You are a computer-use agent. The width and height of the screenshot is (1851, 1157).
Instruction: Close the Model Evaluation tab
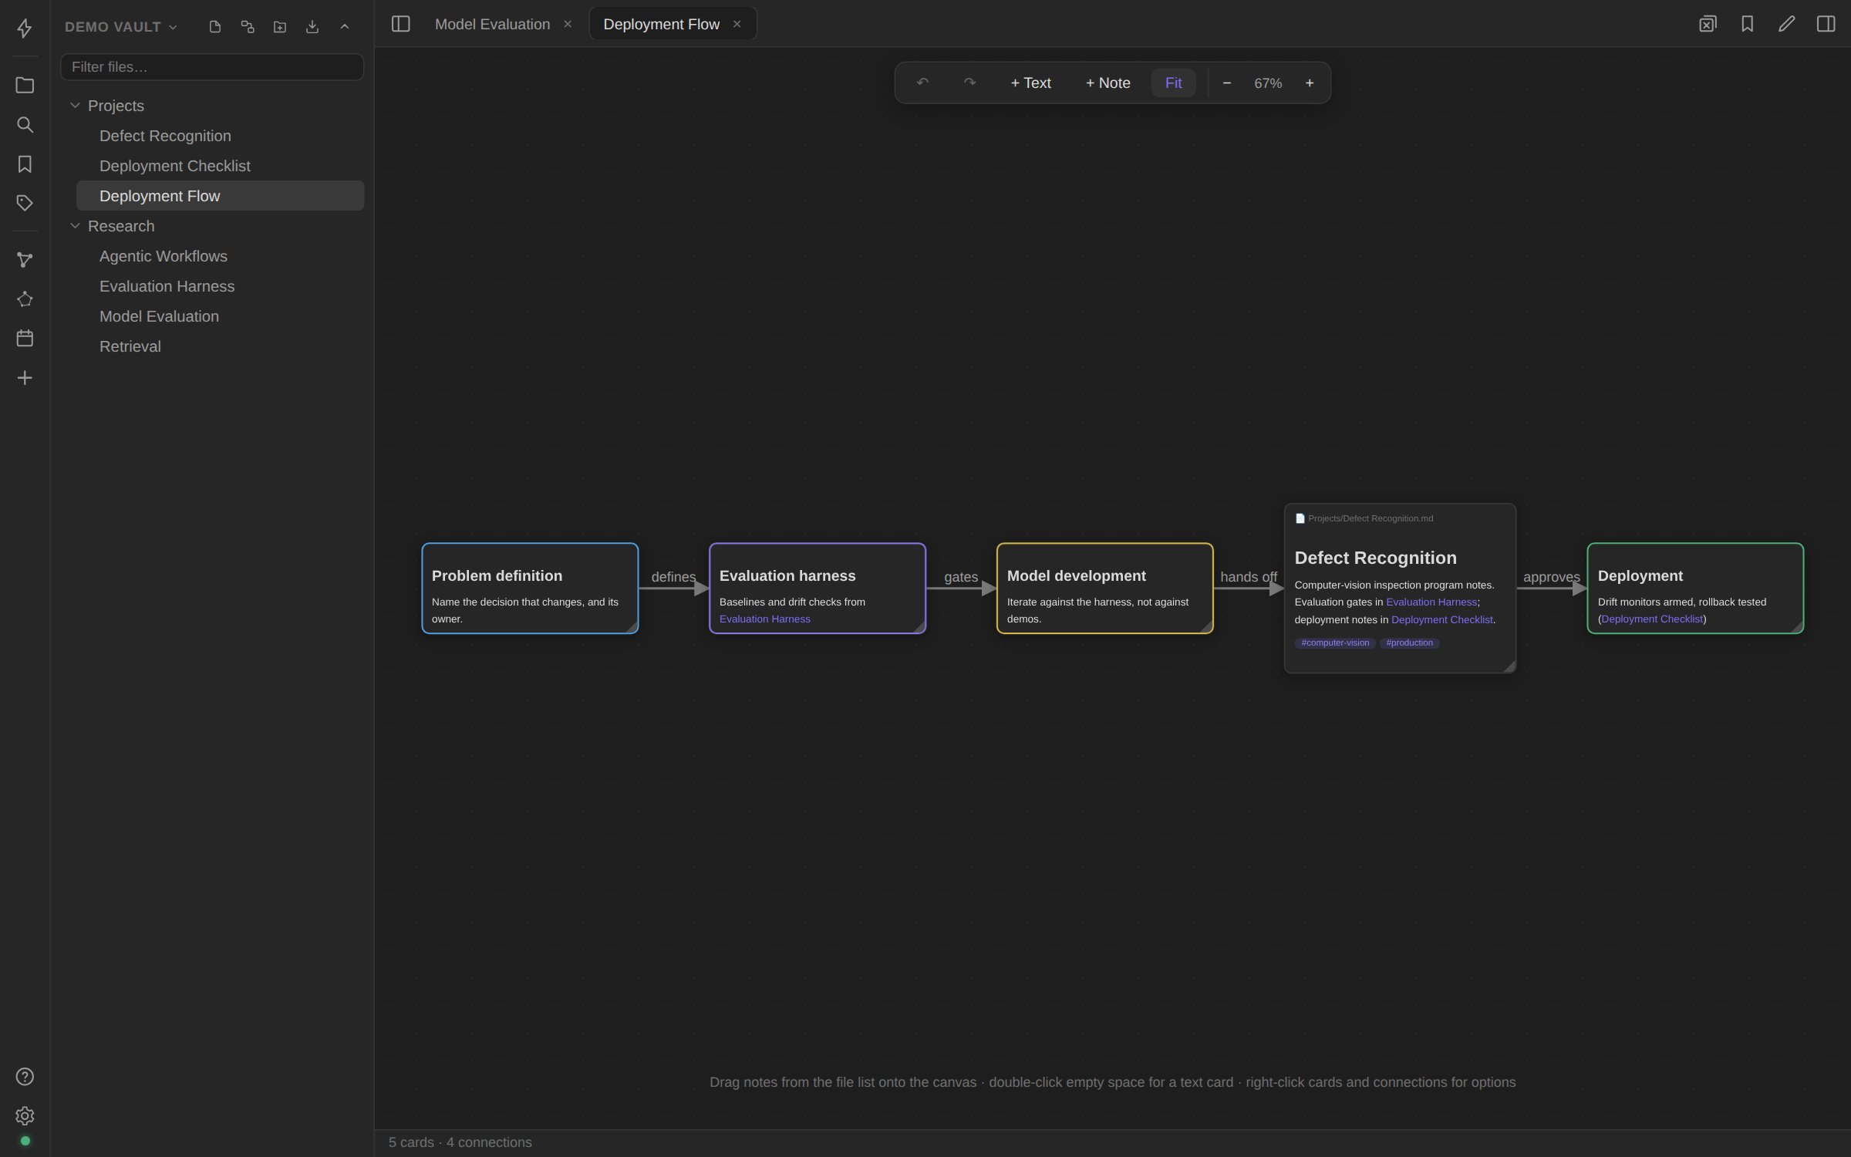568,24
